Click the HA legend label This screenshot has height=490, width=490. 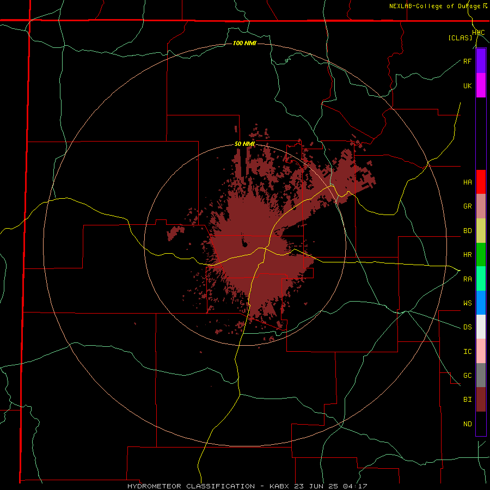point(467,182)
